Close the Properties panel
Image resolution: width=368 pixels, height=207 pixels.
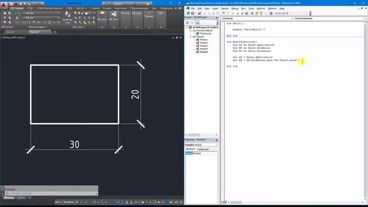pyautogui.click(x=216, y=140)
